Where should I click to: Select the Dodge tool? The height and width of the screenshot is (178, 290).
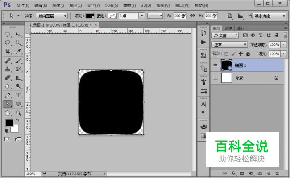[18, 86]
